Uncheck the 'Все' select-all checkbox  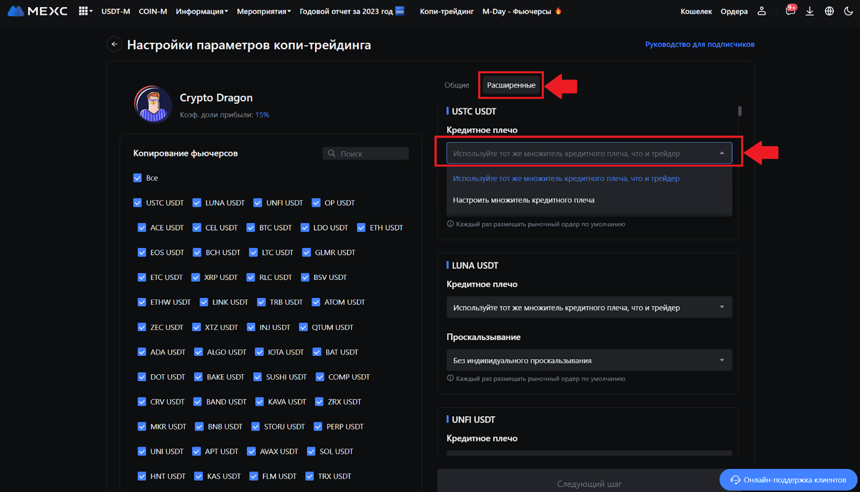click(138, 178)
